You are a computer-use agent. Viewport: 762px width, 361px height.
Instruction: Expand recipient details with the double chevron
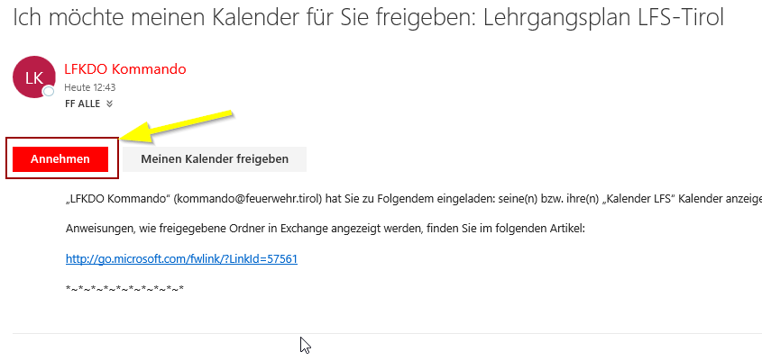(x=109, y=104)
